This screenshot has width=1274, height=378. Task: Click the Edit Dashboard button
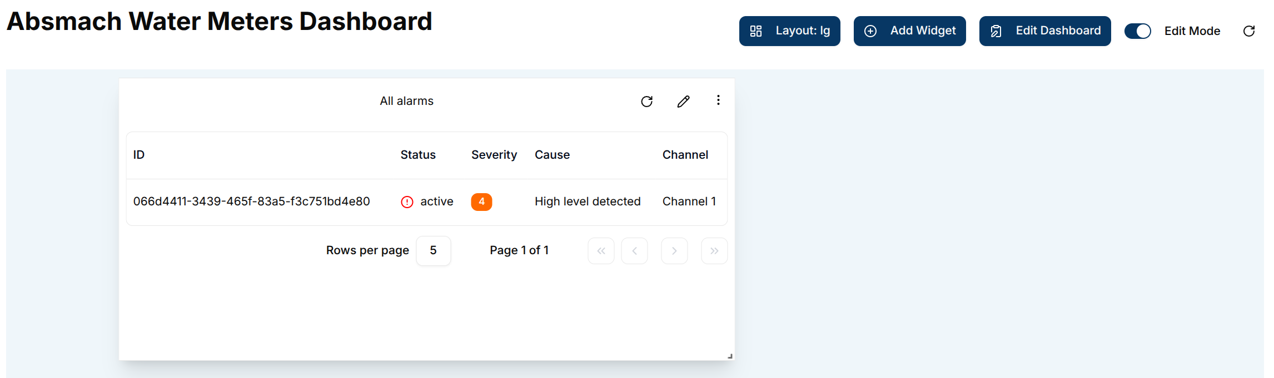point(1044,31)
